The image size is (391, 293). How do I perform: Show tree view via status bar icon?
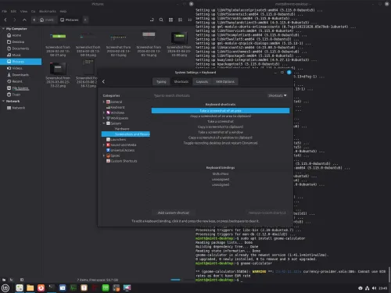pos(12,280)
